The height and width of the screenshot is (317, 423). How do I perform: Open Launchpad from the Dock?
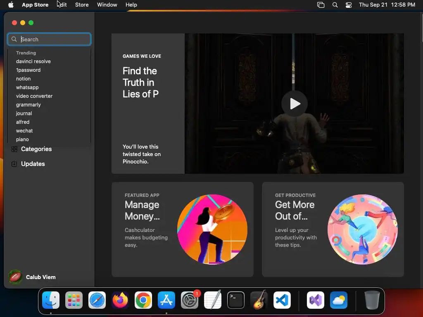[74, 300]
